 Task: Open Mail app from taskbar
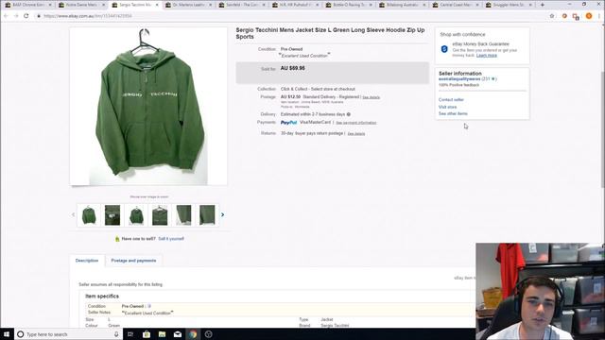point(178,334)
